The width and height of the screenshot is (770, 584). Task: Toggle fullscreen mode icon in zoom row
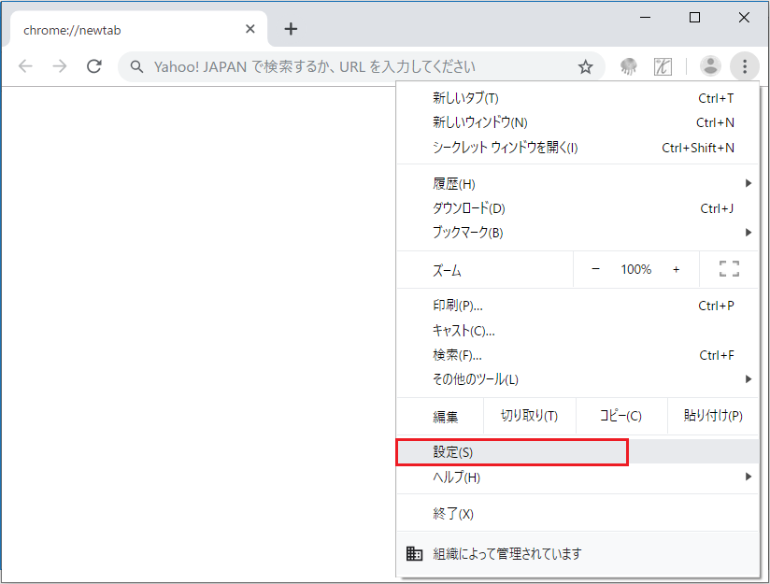click(729, 269)
